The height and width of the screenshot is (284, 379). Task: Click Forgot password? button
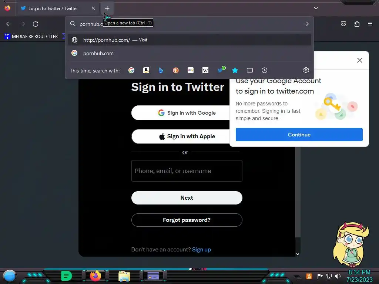(x=187, y=220)
